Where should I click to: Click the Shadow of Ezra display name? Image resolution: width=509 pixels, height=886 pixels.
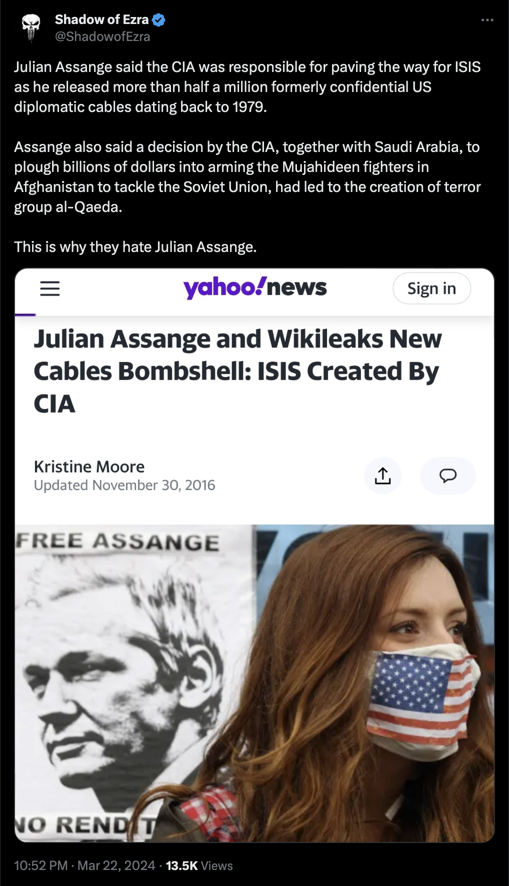coord(101,19)
